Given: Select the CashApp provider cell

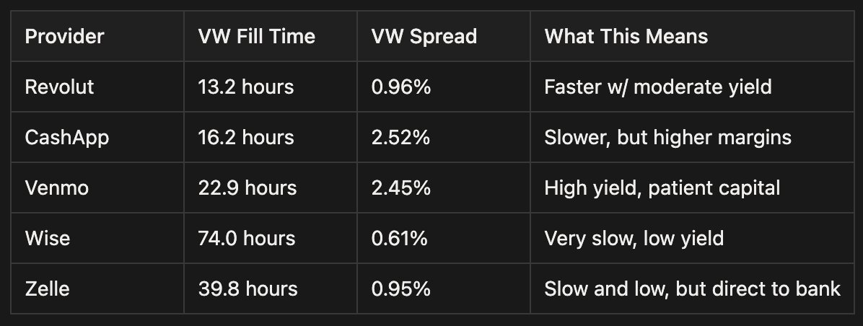Looking at the screenshot, I should [66, 137].
